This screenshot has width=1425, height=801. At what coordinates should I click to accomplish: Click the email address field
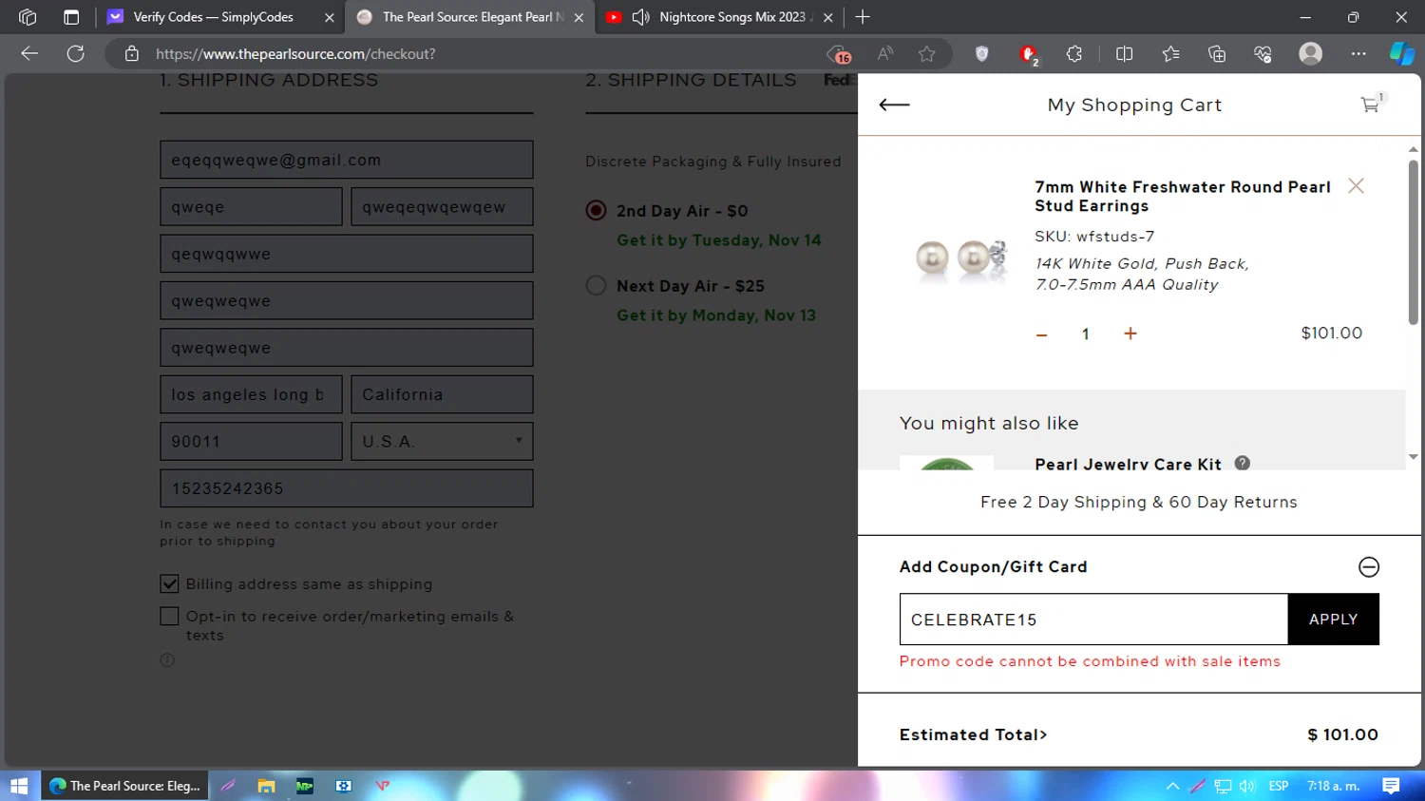(x=347, y=160)
